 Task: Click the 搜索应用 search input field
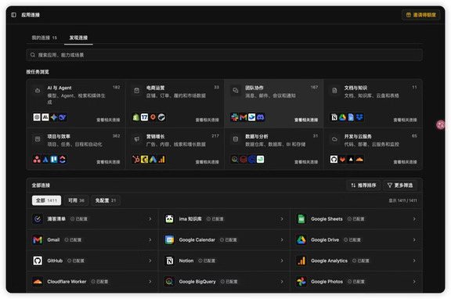click(x=225, y=55)
